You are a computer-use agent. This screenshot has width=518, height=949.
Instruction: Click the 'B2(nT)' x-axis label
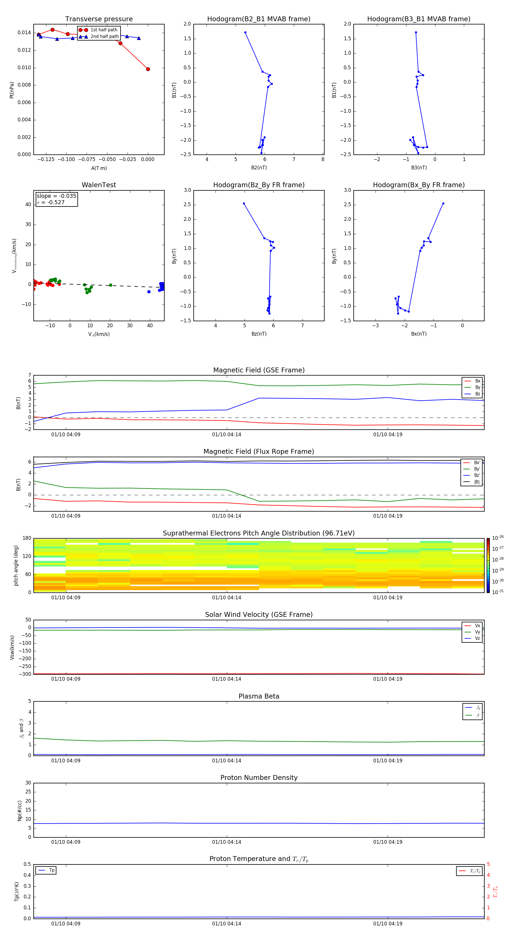tap(259, 168)
